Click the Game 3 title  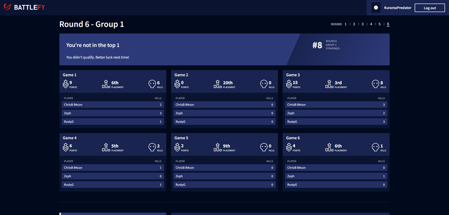pyautogui.click(x=293, y=75)
